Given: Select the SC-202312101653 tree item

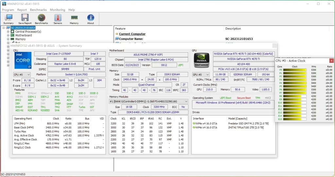Looking at the screenshot, I should point(23,28).
